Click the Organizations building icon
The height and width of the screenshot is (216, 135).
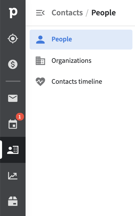(40, 61)
